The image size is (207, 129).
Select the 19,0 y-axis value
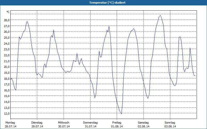pyautogui.click(x=7, y=73)
